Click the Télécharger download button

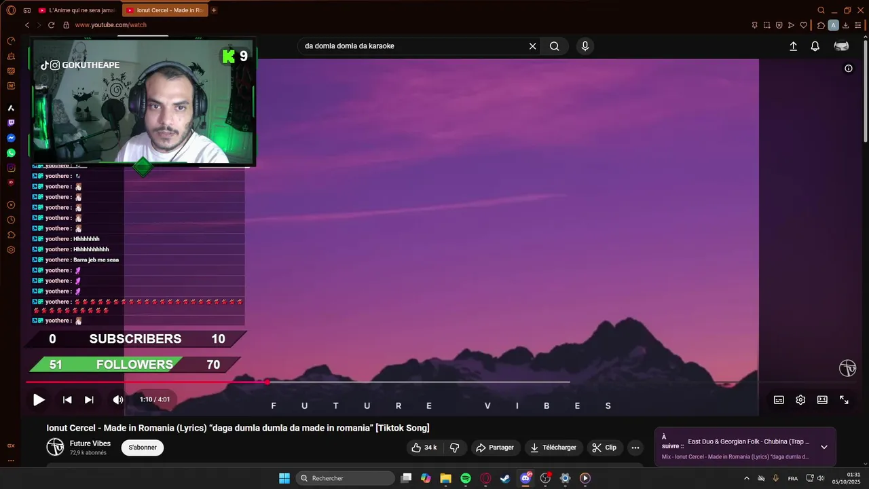(x=553, y=448)
